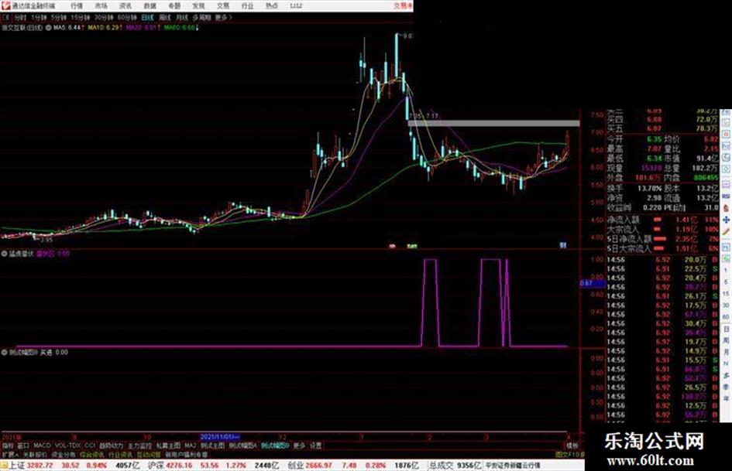The width and height of the screenshot is (732, 471).
Task: Select the MA2 indicator tab
Action: pyautogui.click(x=191, y=445)
